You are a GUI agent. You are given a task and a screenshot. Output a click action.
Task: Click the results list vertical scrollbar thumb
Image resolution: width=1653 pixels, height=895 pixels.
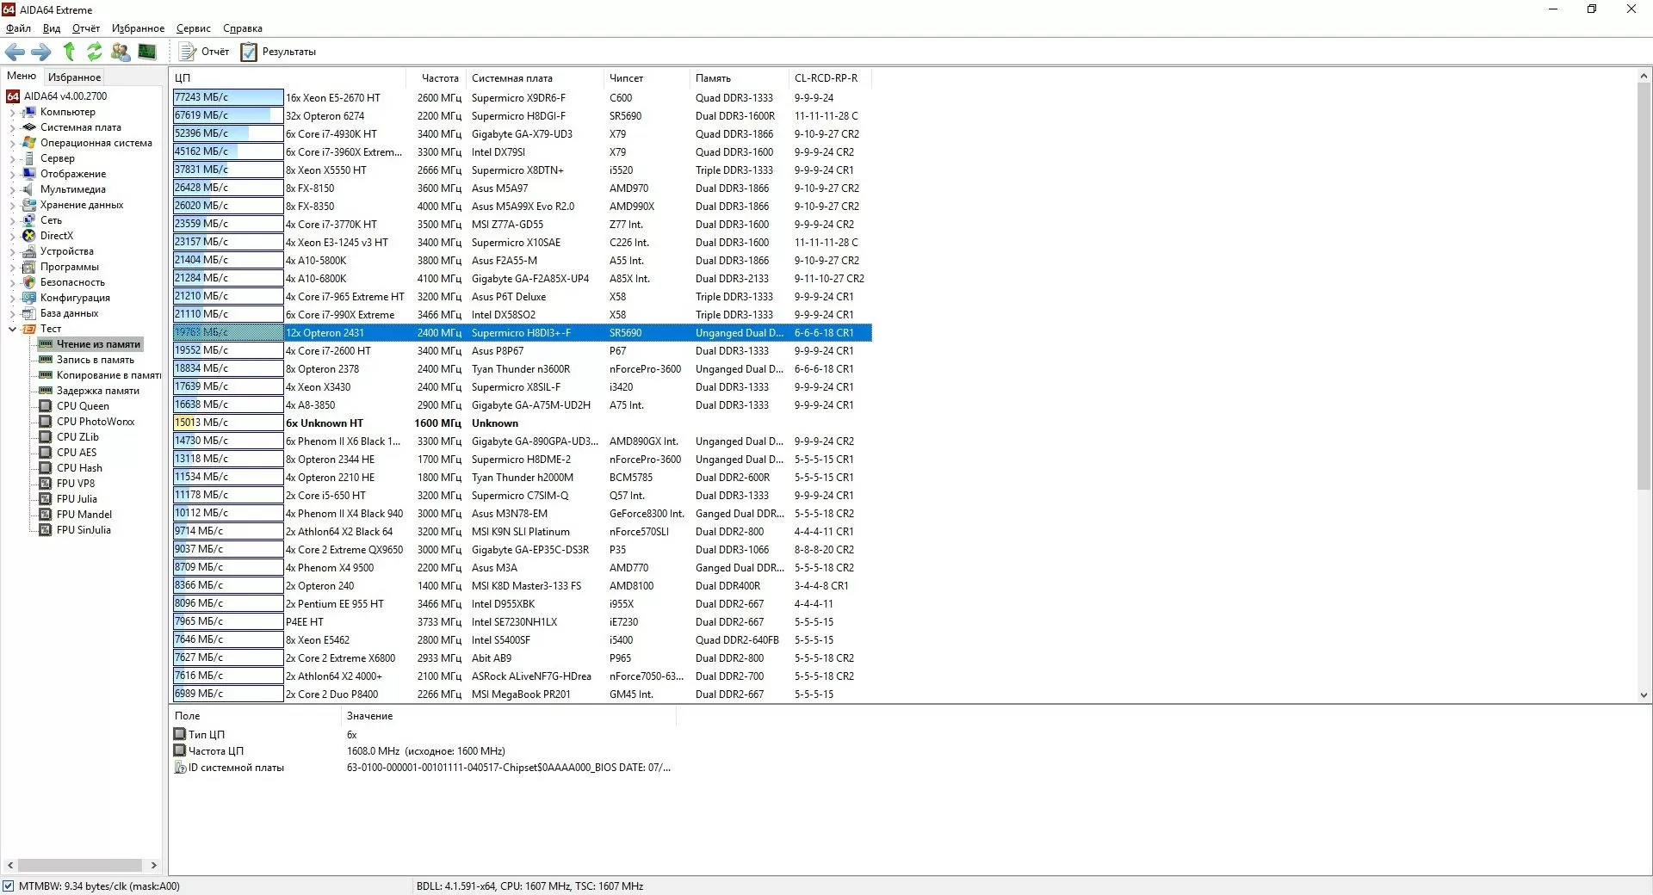(x=1644, y=287)
